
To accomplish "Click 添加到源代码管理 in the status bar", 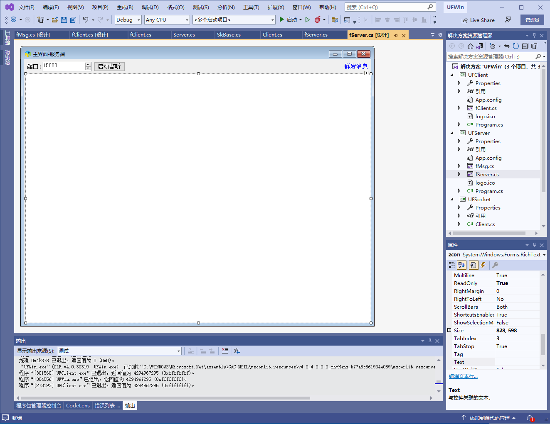I will point(489,418).
